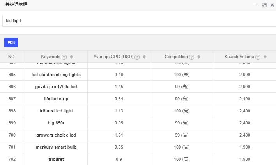Click the help icon beside Average CPC (USD)
Screen dimensions: 276x165
pyautogui.click(x=137, y=57)
